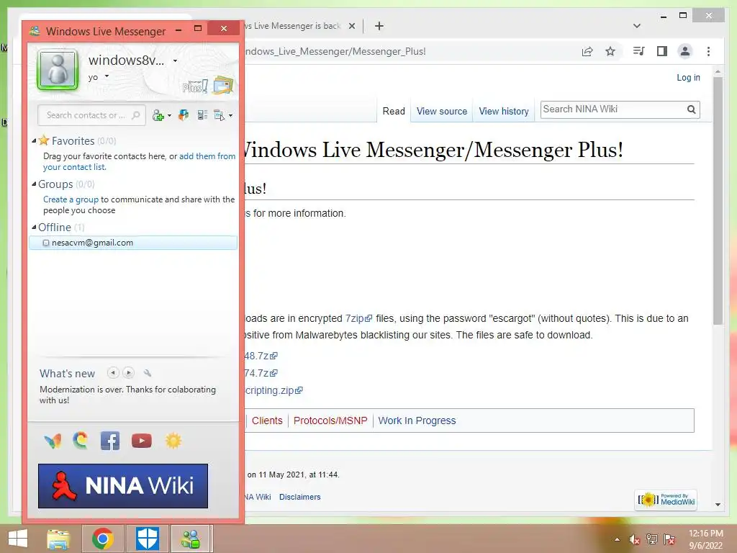Screen dimensions: 737x553
Task: Select the Read tab on wiki
Action: coord(394,112)
